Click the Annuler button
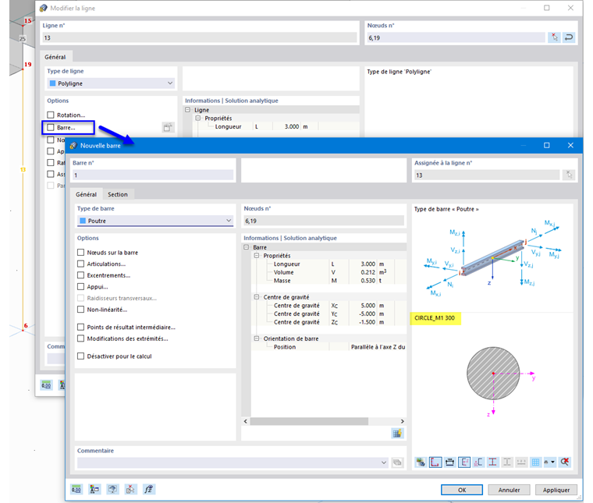This screenshot has width=593, height=503. click(x=509, y=490)
